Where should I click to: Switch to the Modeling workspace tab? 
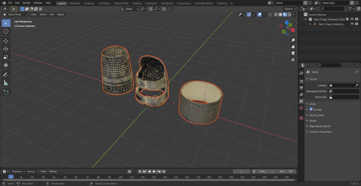pyautogui.click(x=75, y=3)
